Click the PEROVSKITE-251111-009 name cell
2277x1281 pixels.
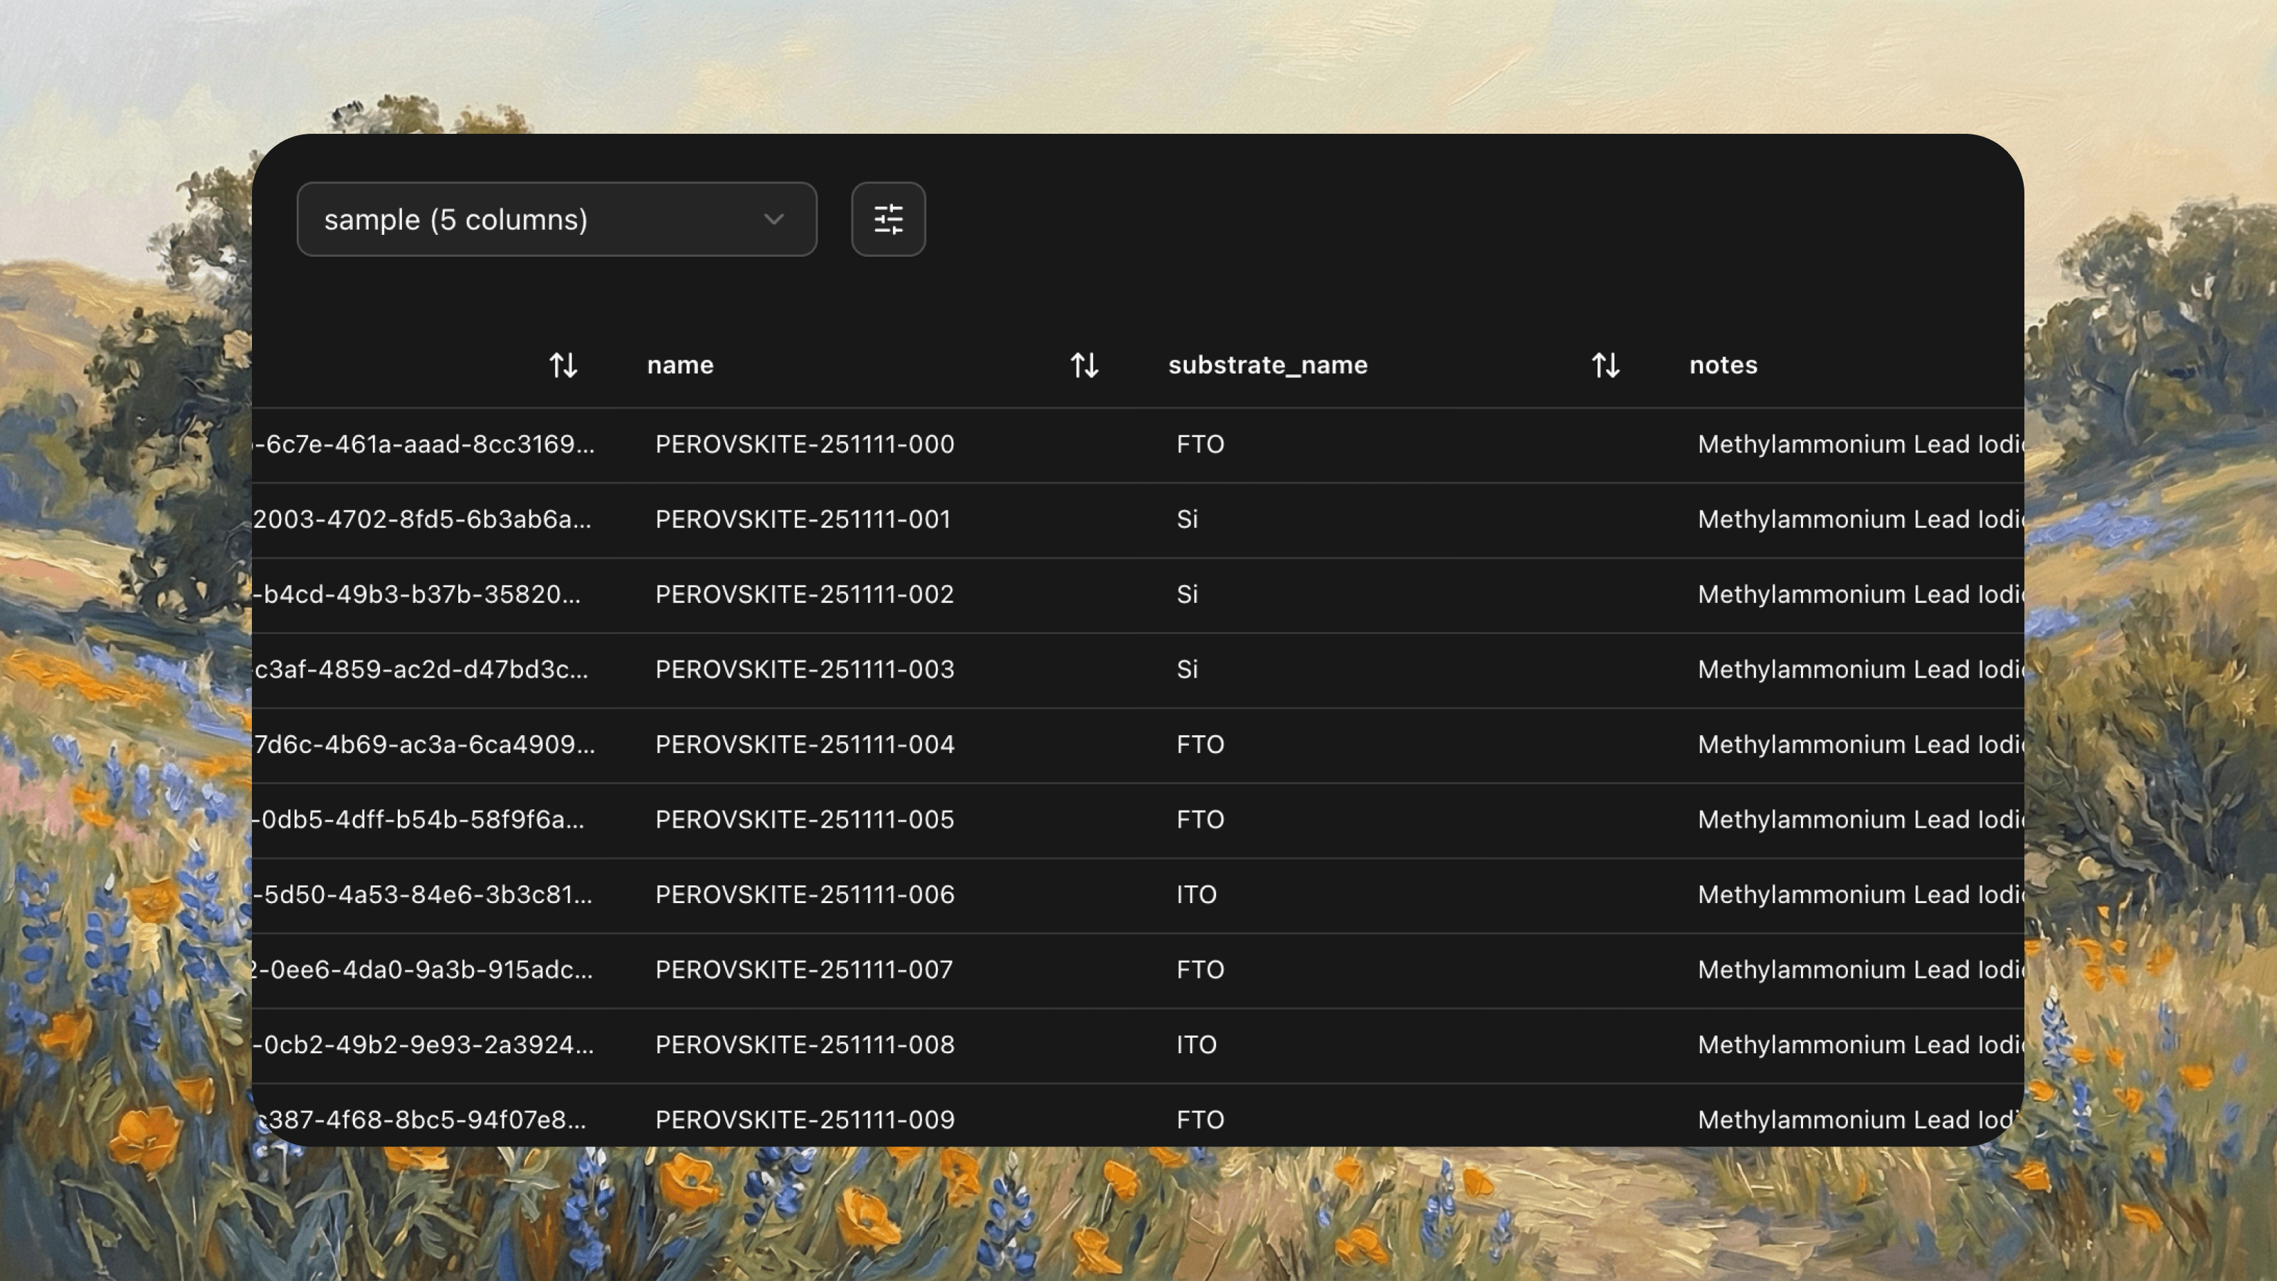pyautogui.click(x=804, y=1119)
